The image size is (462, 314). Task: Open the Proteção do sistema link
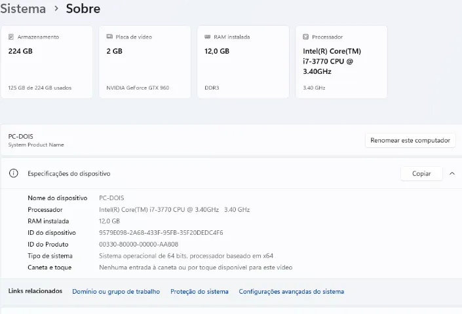coord(199,291)
